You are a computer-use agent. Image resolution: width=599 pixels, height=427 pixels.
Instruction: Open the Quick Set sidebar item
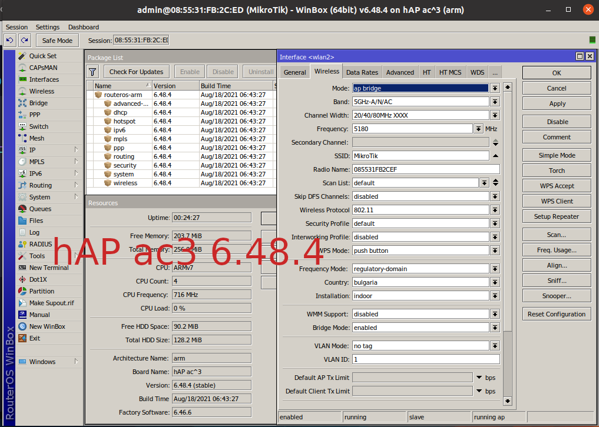pos(42,56)
